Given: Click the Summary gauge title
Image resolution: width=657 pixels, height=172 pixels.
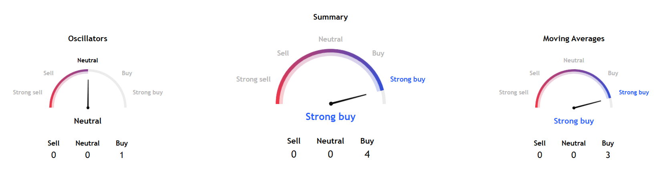Looking at the screenshot, I should click(x=330, y=17).
